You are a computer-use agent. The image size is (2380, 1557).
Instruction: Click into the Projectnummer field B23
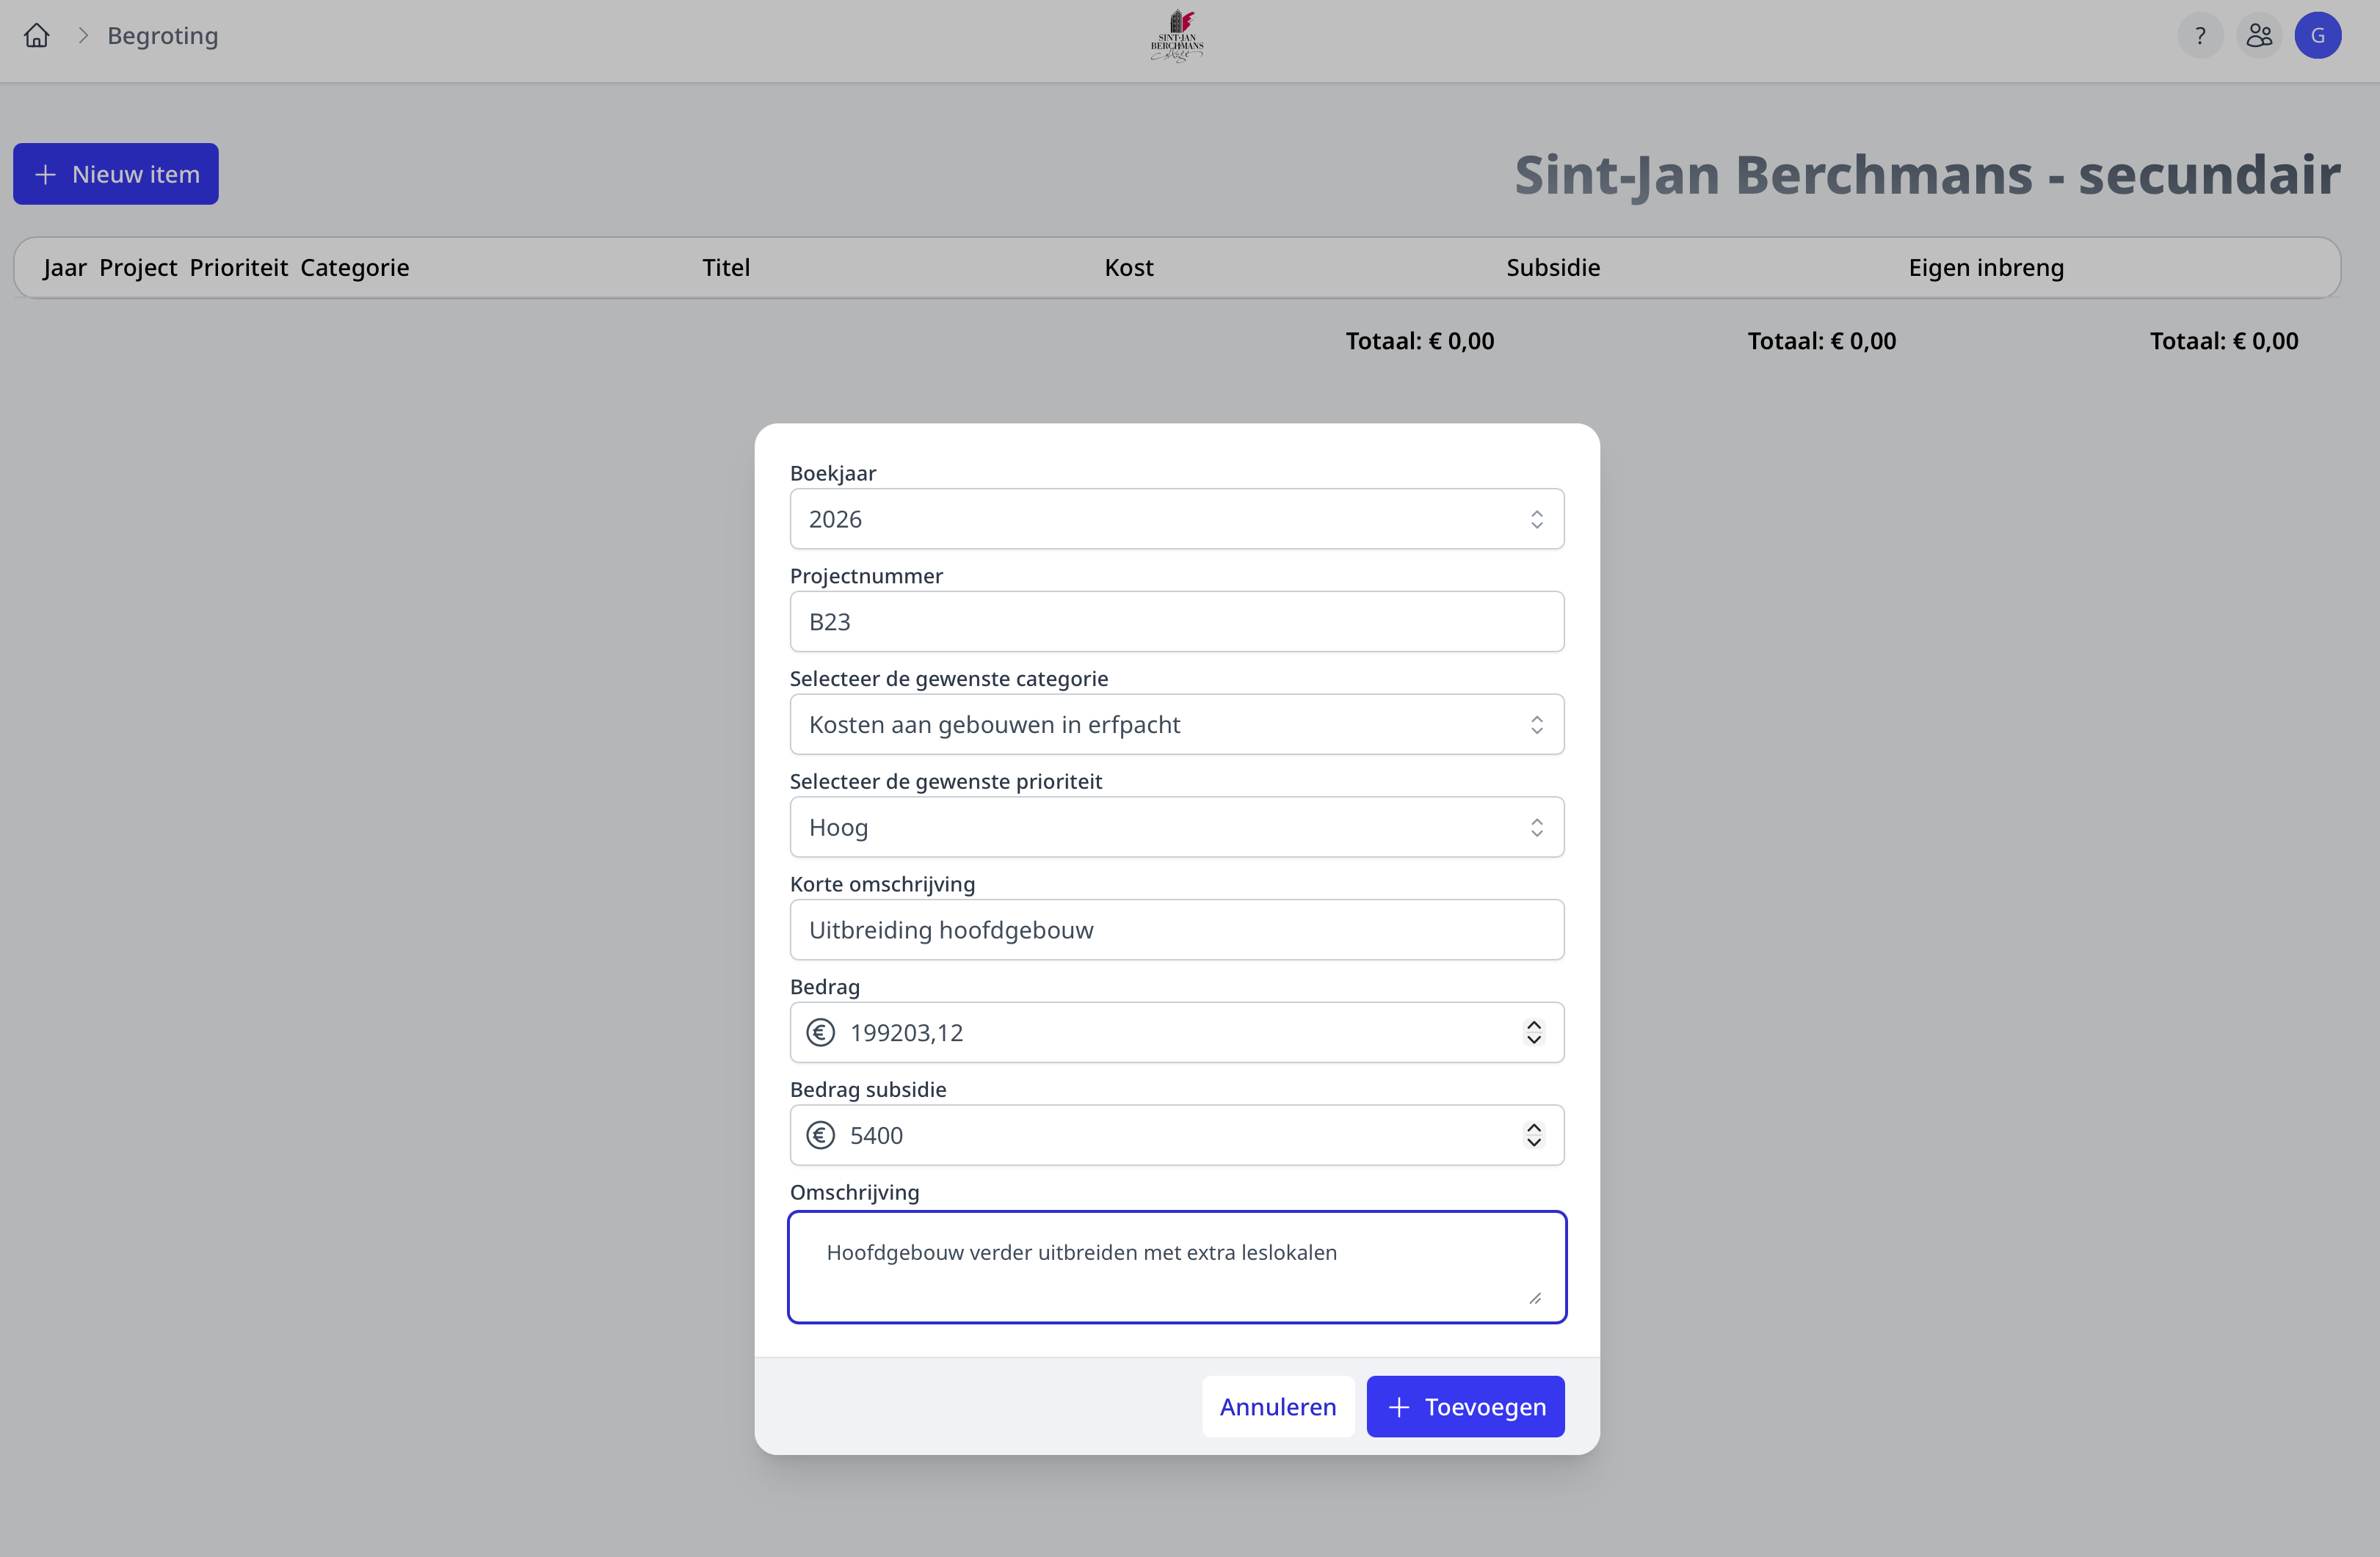(x=1176, y=621)
